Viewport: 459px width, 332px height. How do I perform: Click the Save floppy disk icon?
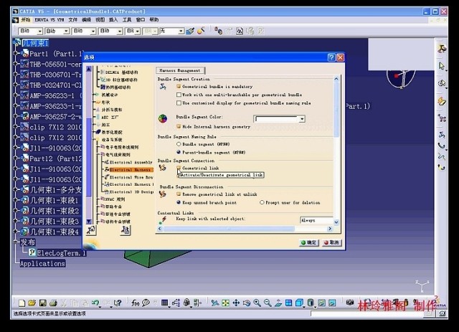pos(43,303)
